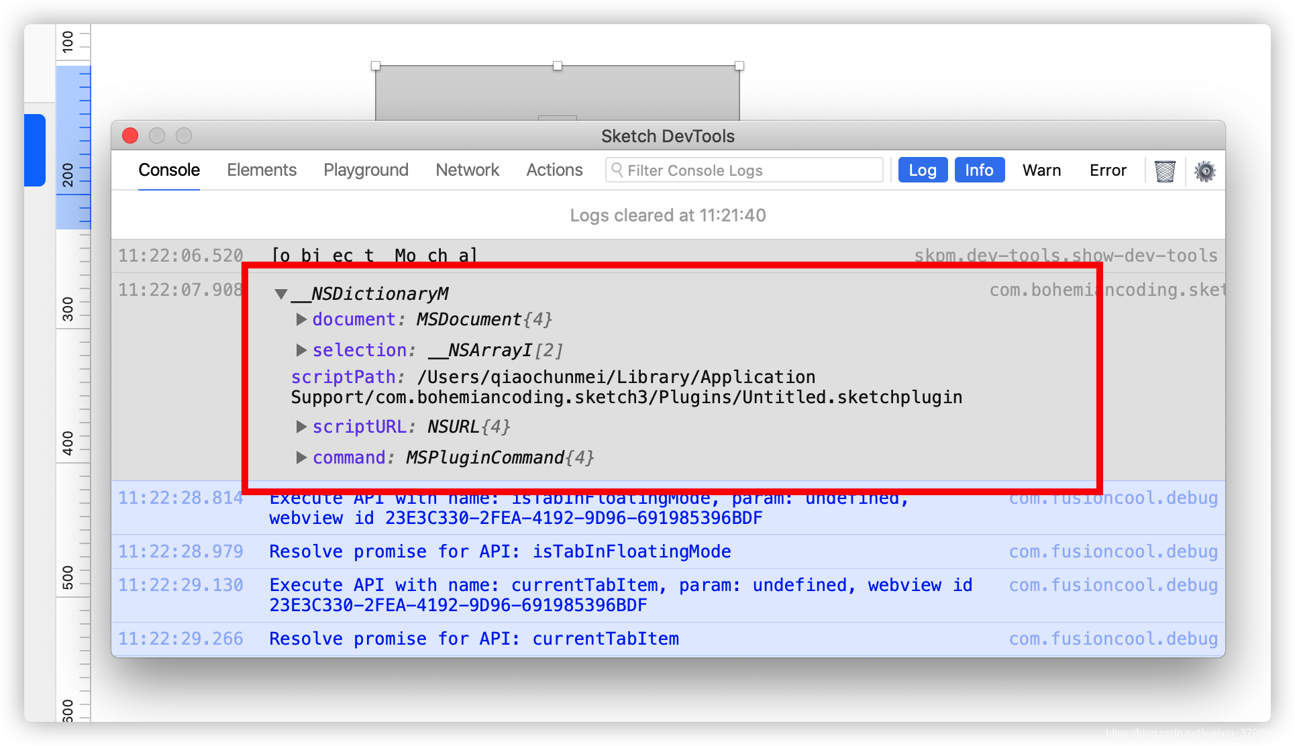Switch to the Elements tab
Viewport: 1295px width, 746px height.
[x=262, y=170]
